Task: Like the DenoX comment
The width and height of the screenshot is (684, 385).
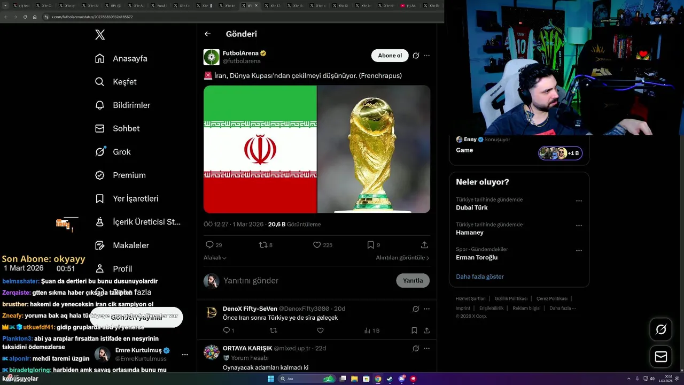Action: point(320,330)
